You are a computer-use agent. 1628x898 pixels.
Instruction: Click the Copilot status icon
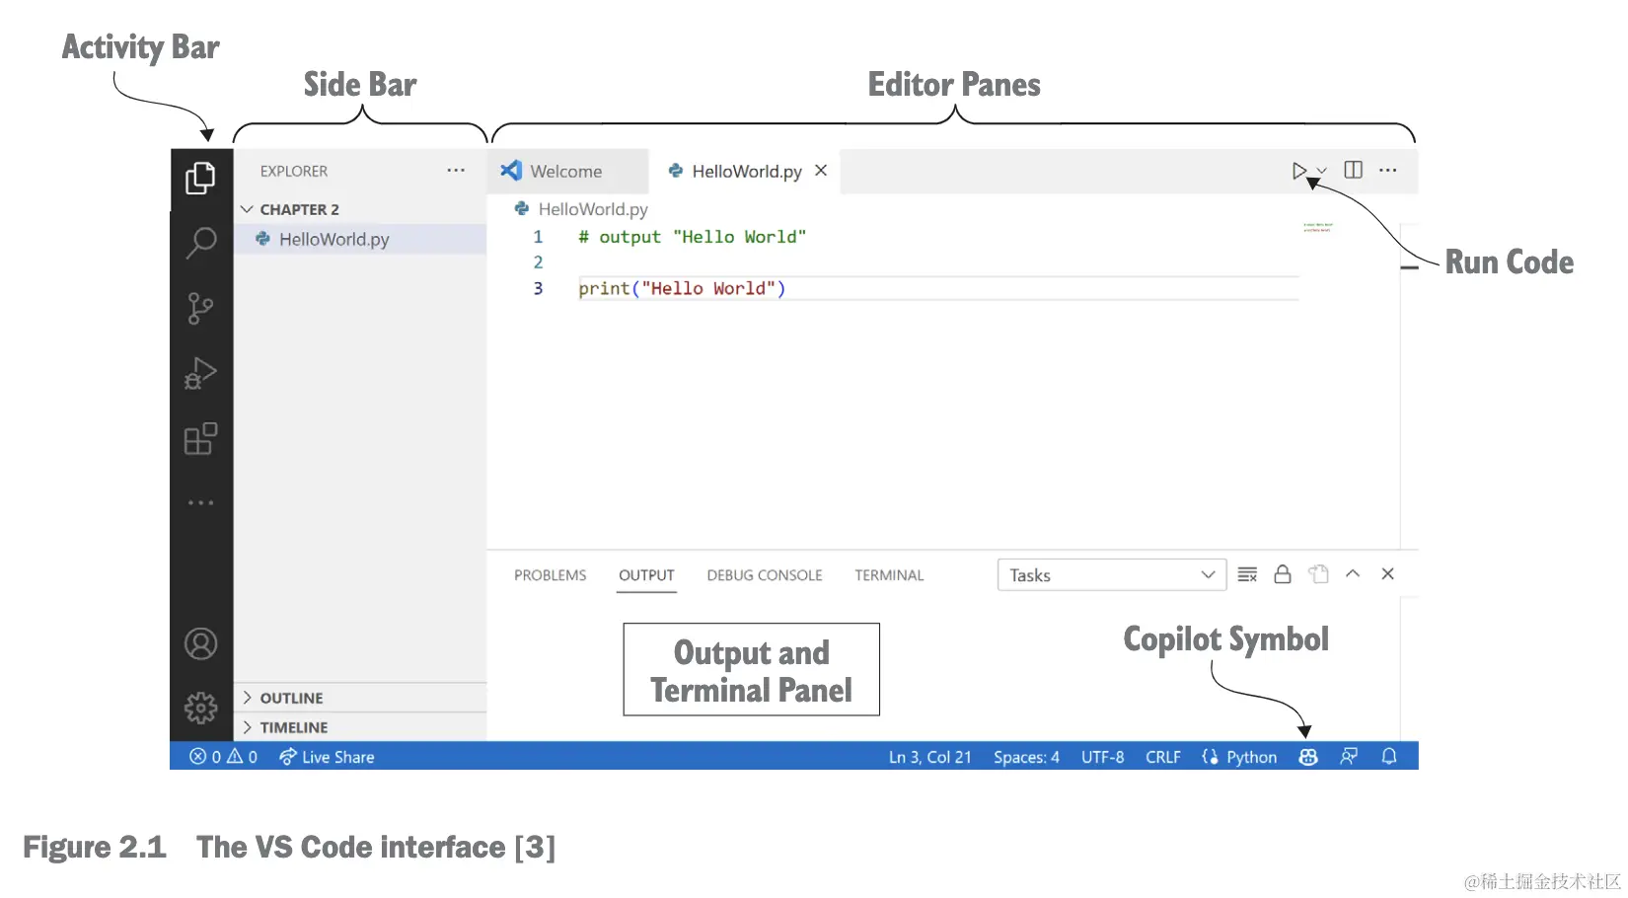click(x=1308, y=757)
